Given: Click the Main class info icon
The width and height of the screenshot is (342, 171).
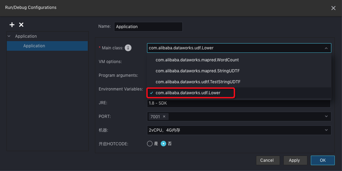Looking at the screenshot, I should point(128,48).
